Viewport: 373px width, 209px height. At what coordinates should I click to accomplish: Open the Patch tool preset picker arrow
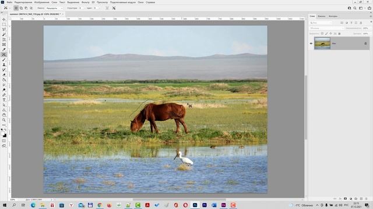(x=10, y=8)
